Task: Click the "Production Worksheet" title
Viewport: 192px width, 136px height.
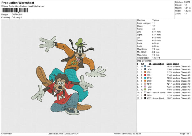Action: [18, 3]
